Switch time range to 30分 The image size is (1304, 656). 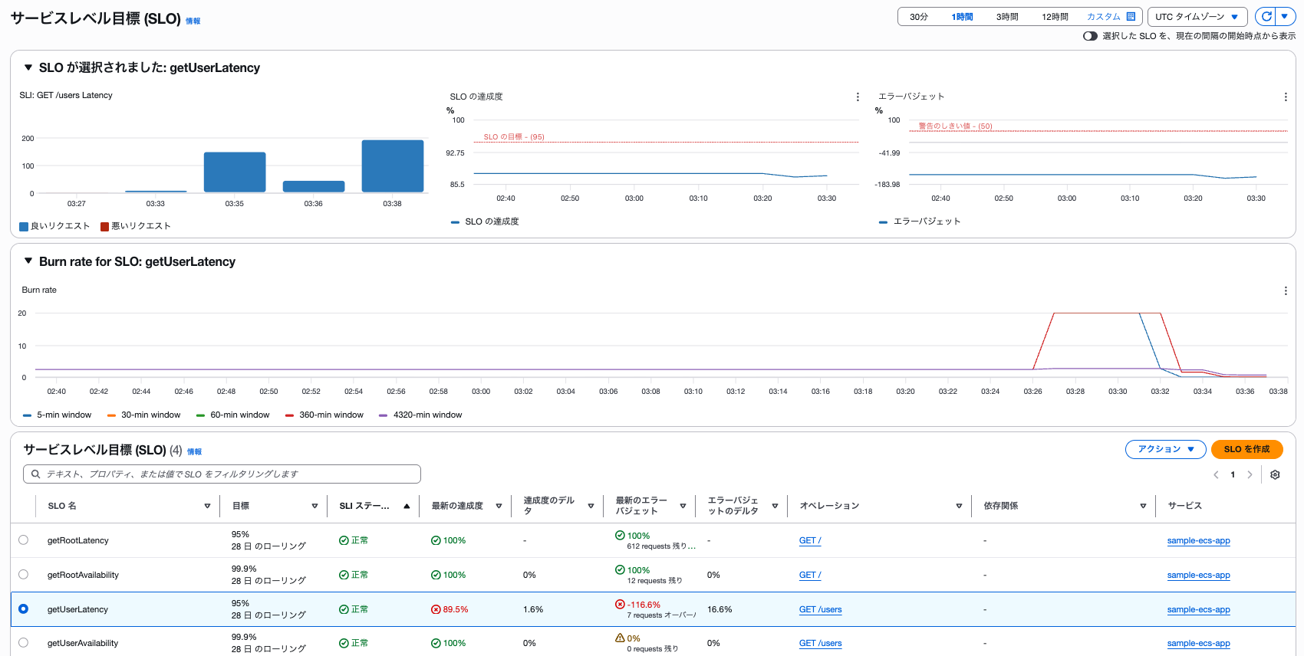(919, 17)
